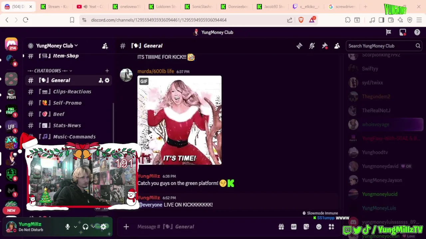Open the red clouds server icon

[x=11, y=79]
